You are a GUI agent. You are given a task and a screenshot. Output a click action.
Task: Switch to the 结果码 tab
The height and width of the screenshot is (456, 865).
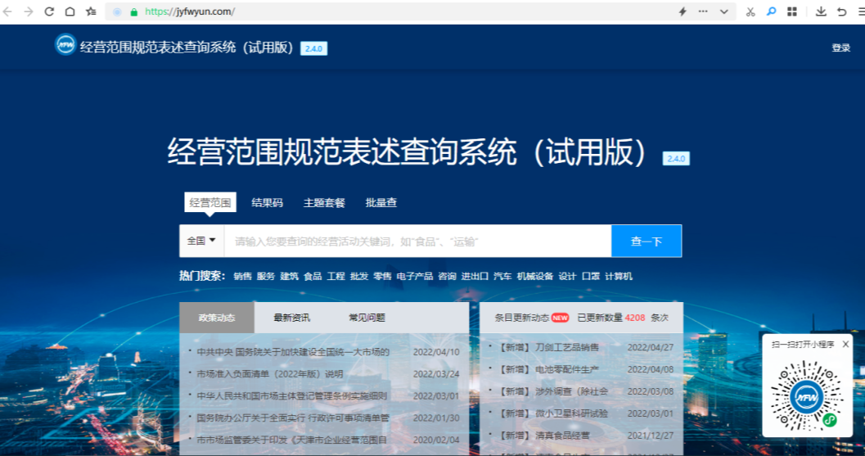(x=267, y=202)
